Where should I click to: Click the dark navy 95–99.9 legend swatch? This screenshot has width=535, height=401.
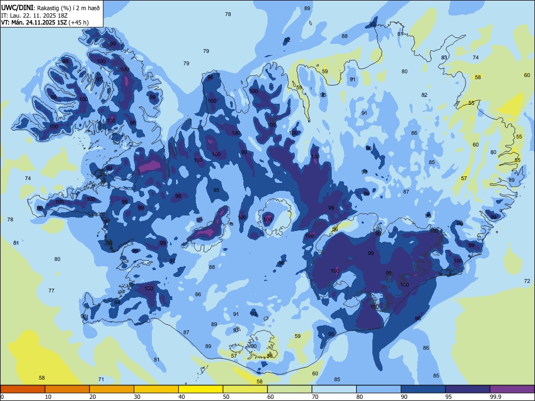click(468, 389)
